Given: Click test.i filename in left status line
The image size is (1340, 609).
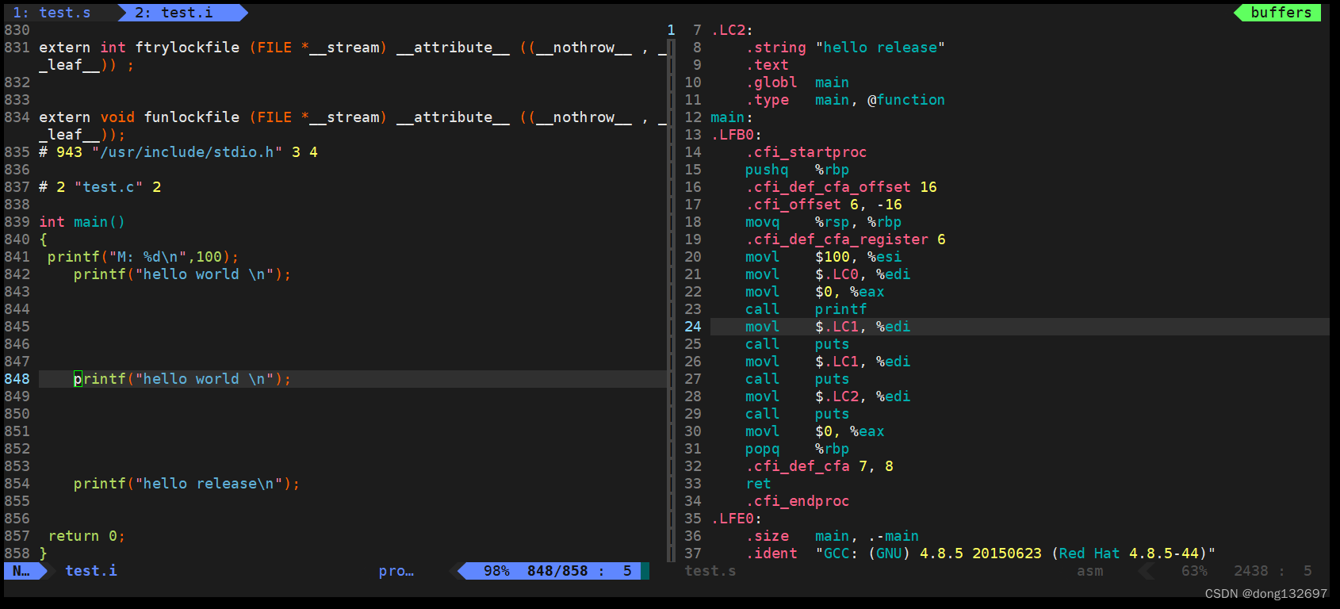Looking at the screenshot, I should click(x=91, y=571).
